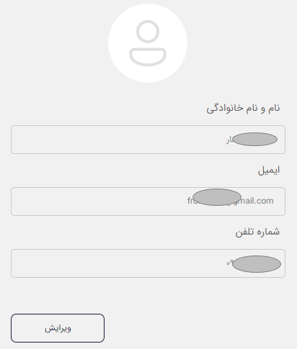This screenshot has width=297, height=349.
Task: Click the head circle of avatar silhouette
Action: pos(148,32)
